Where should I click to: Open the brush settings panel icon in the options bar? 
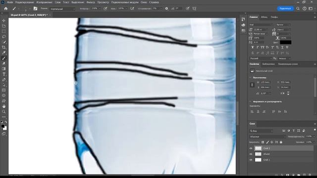pyautogui.click(x=35, y=9)
